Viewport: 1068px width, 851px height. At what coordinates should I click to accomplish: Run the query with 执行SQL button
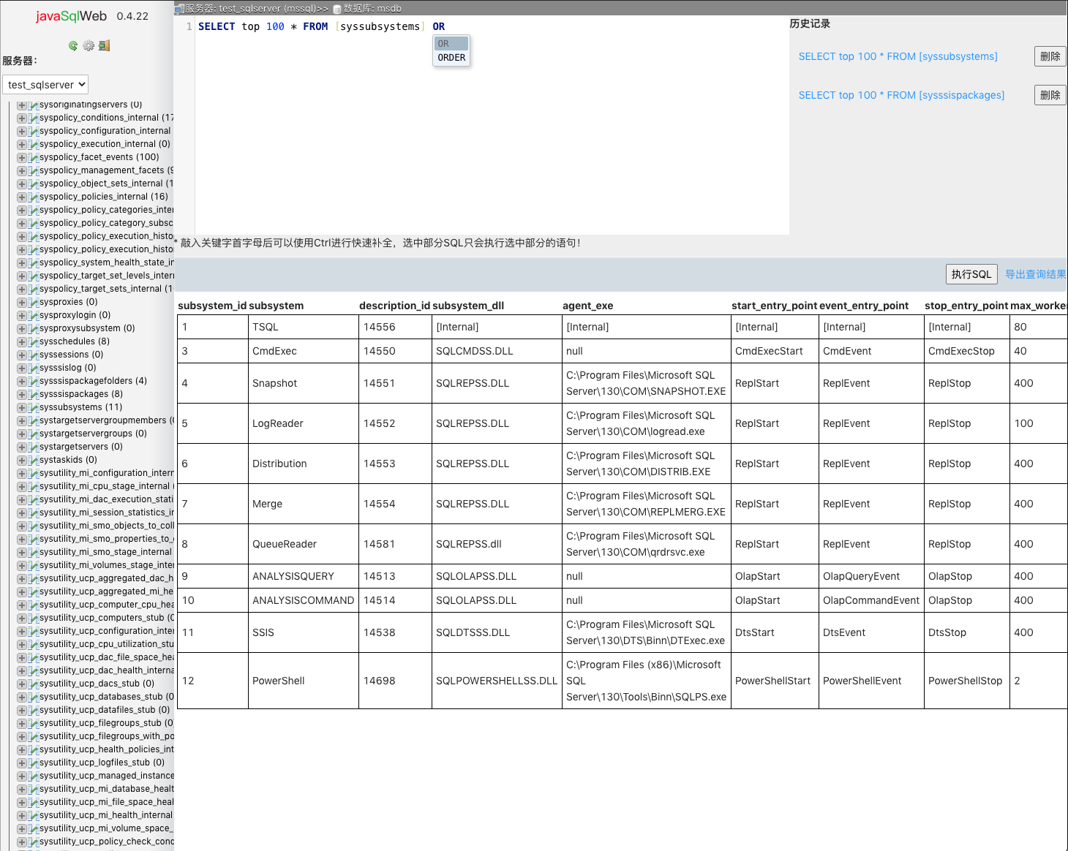(x=971, y=274)
